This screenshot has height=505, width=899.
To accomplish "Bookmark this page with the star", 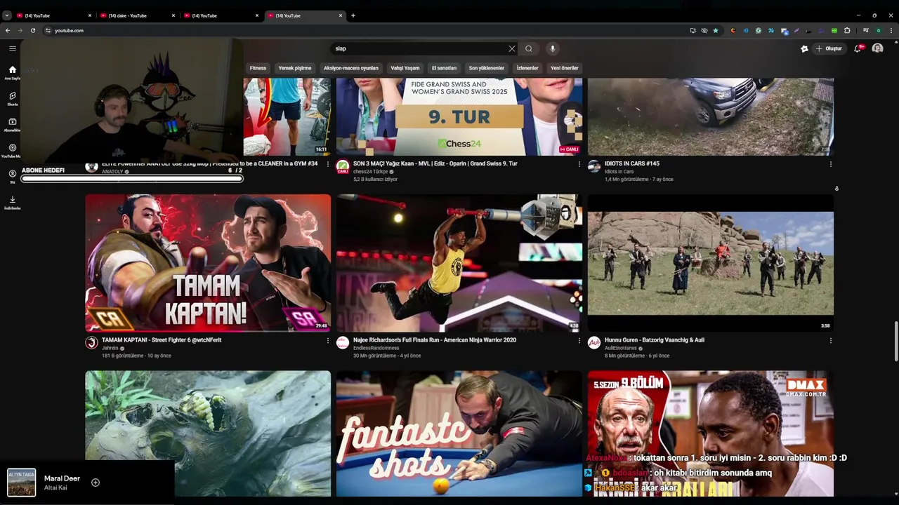I will (716, 30).
